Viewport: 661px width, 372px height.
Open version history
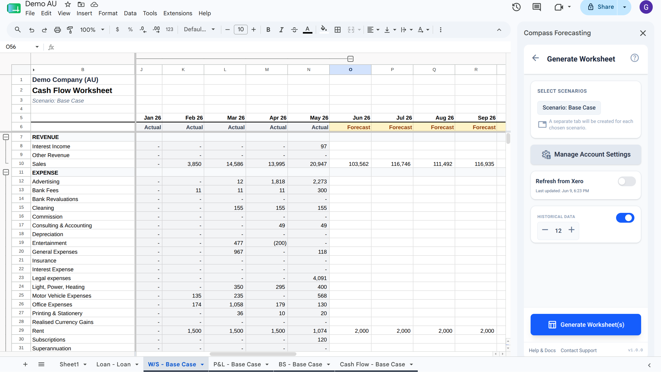coord(516,7)
